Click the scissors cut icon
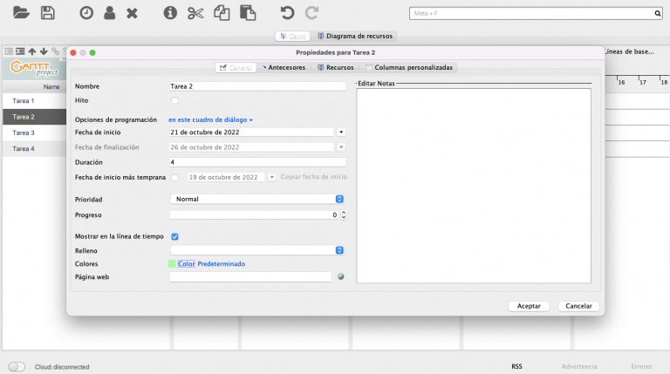670x374 pixels. [x=195, y=13]
